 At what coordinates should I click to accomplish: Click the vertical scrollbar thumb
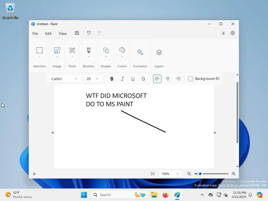237,113
